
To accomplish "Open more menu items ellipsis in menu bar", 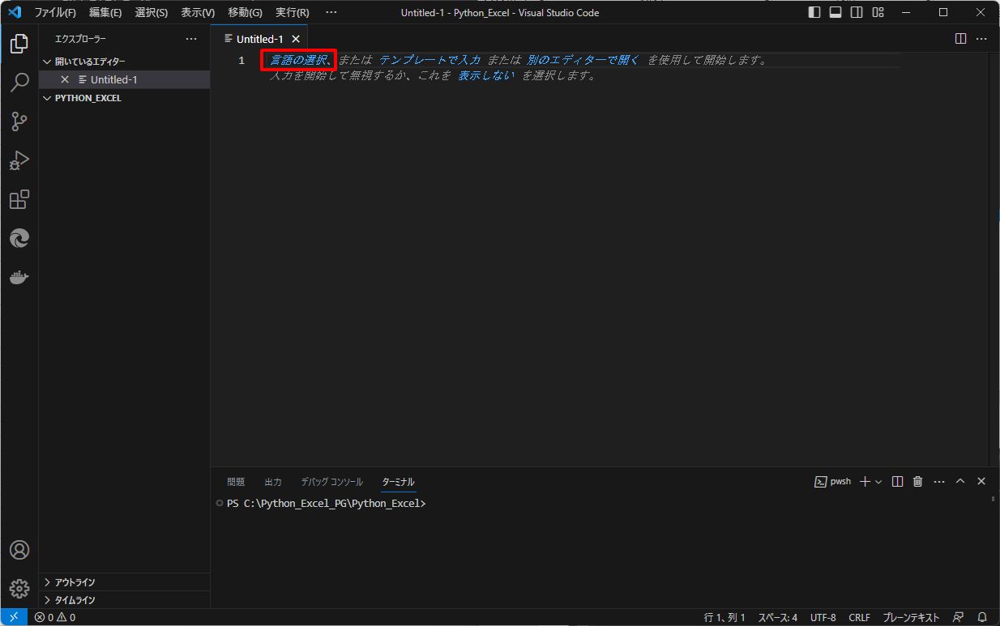I will point(331,12).
